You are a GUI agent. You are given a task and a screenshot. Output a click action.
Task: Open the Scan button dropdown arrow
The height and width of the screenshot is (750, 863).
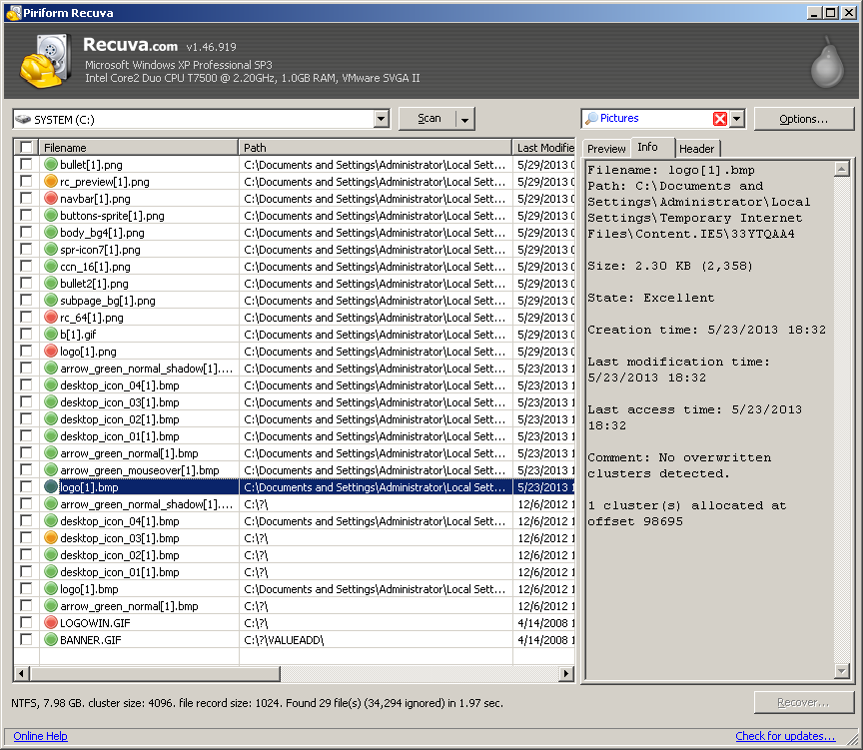pyautogui.click(x=465, y=120)
